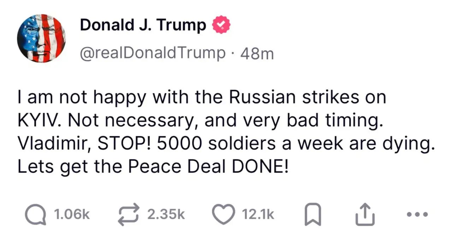Click the 12.1k like count
This screenshot has height=248, width=452.
(258, 215)
